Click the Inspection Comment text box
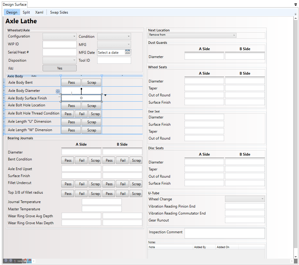 225,233
